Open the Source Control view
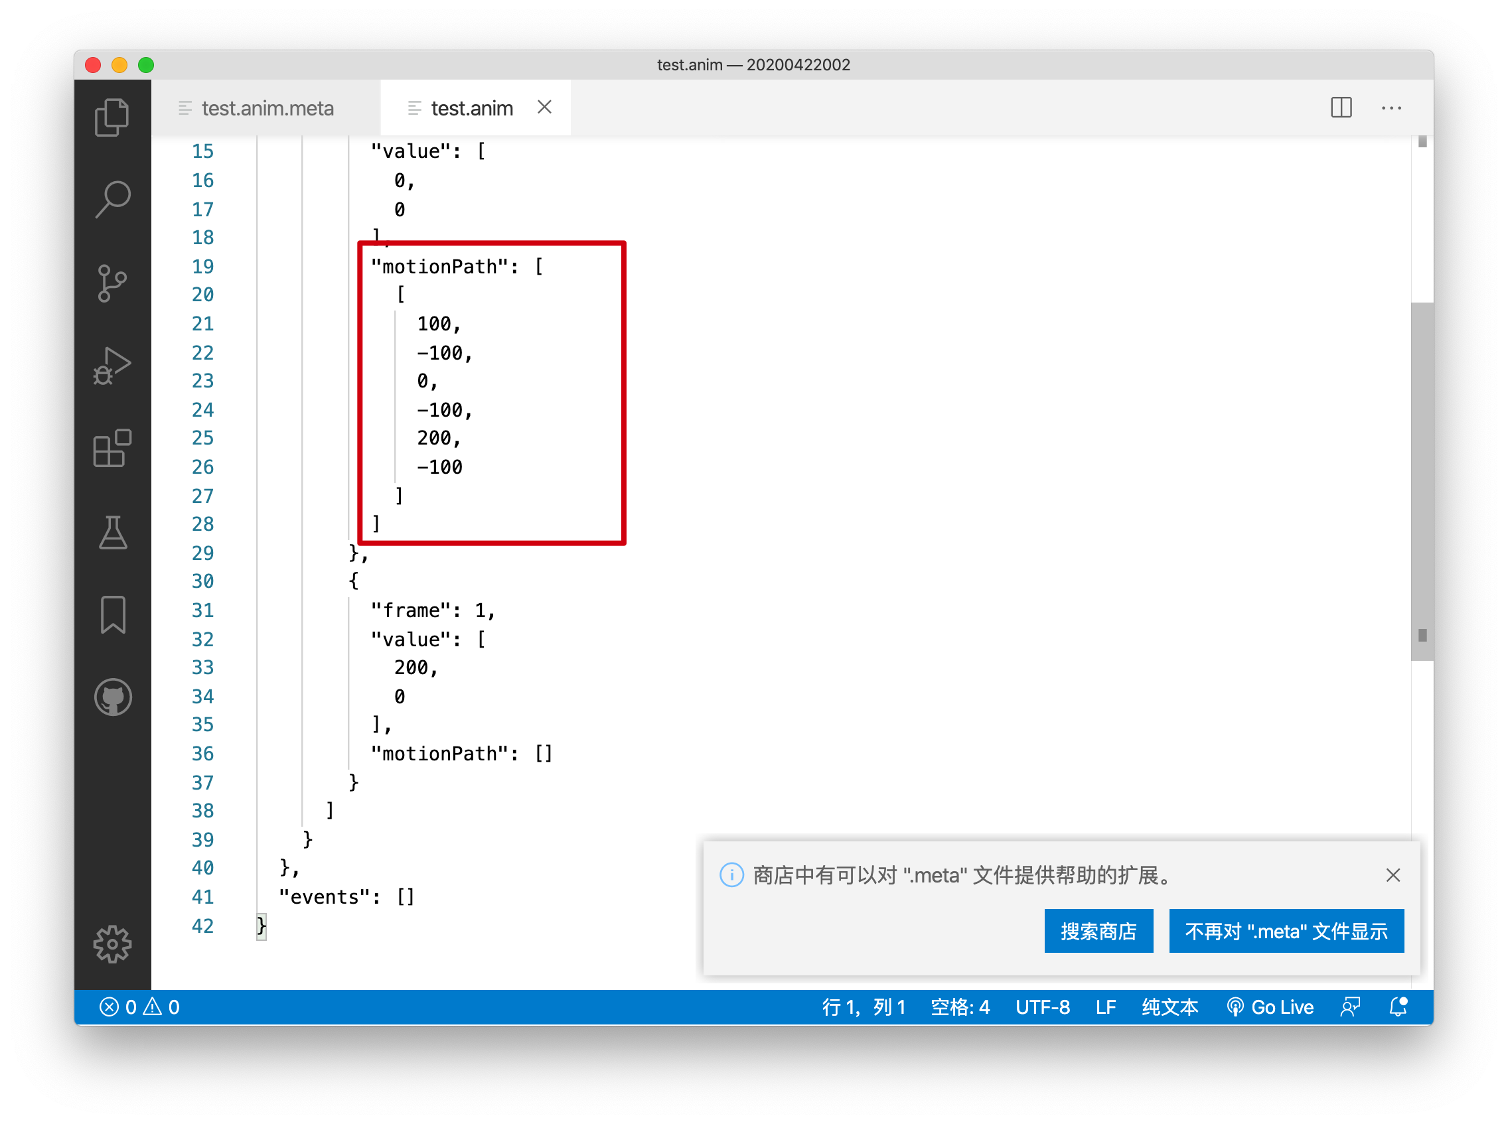The width and height of the screenshot is (1508, 1124). pyautogui.click(x=112, y=283)
